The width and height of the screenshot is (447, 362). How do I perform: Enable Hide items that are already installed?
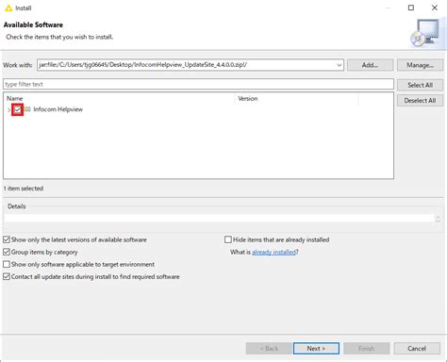228,239
